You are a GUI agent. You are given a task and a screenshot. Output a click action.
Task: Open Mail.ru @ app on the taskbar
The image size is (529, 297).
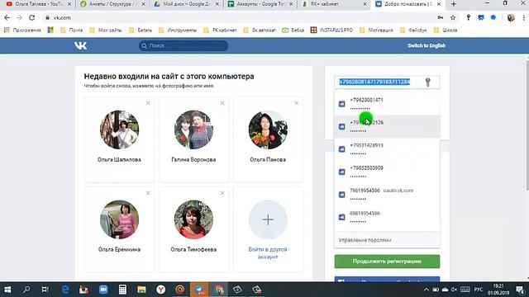180,290
